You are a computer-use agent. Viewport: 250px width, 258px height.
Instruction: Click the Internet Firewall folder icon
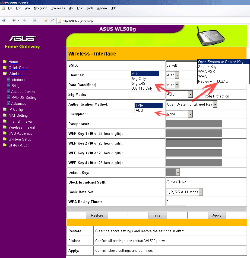[5, 121]
